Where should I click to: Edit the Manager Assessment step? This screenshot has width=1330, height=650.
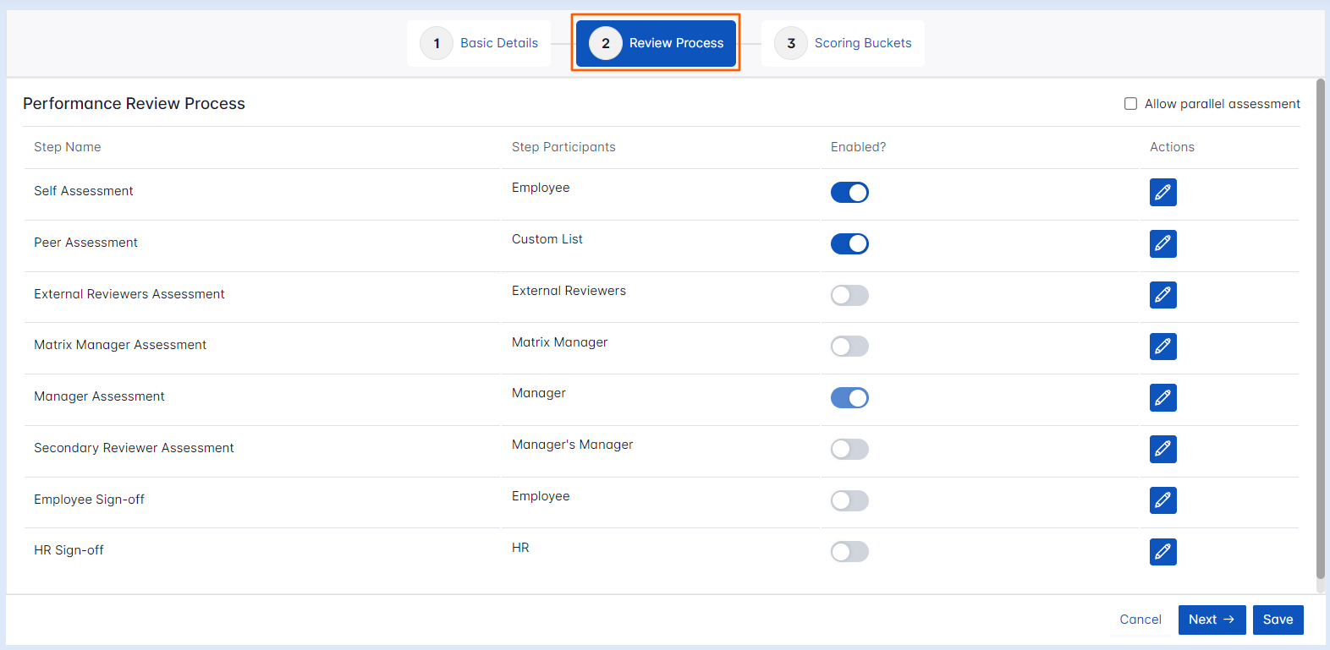point(1162,398)
